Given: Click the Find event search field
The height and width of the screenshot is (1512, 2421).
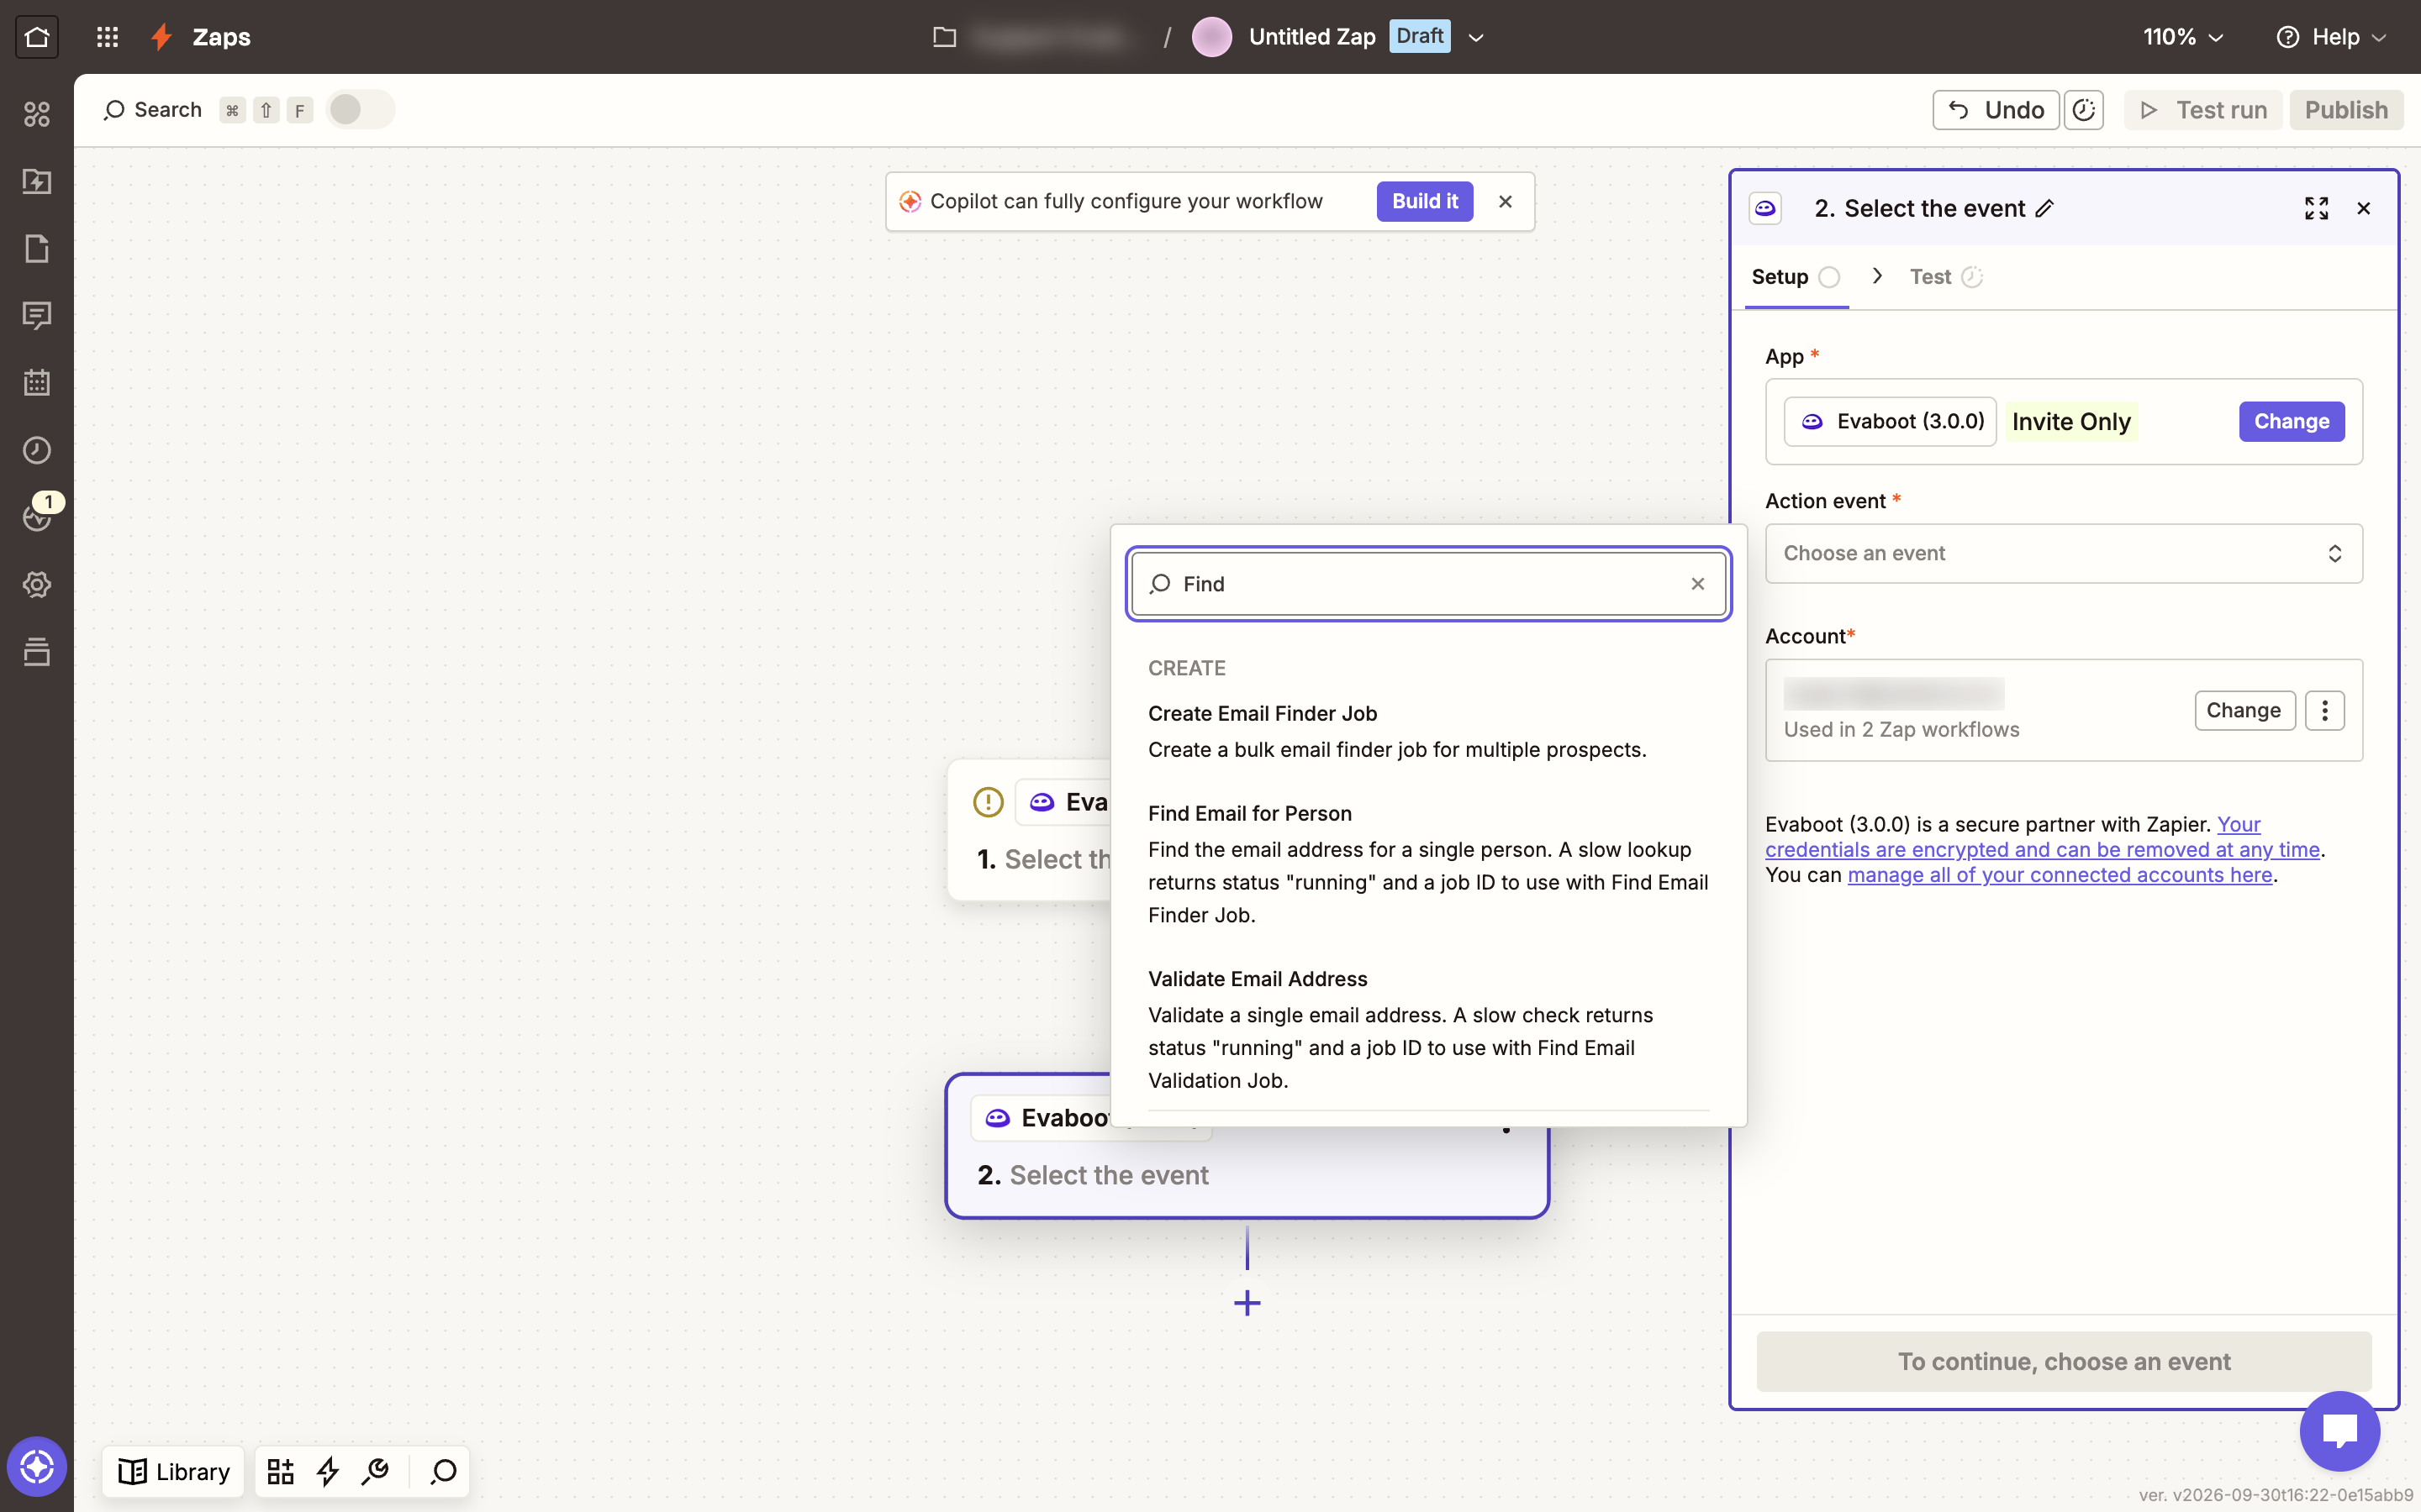Looking at the screenshot, I should [x=1427, y=584].
